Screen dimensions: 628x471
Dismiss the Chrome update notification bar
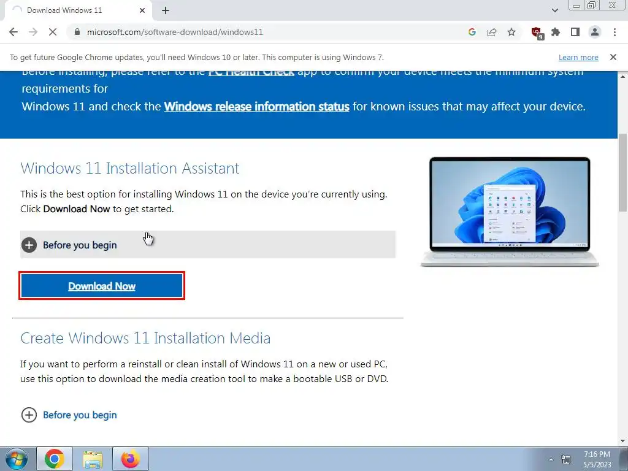point(613,57)
